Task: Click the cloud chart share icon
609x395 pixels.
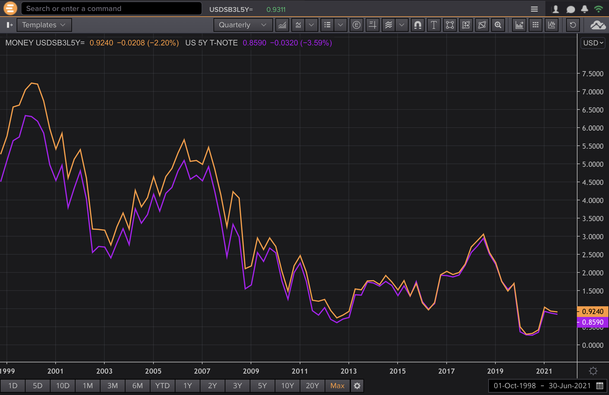Action: (598, 25)
